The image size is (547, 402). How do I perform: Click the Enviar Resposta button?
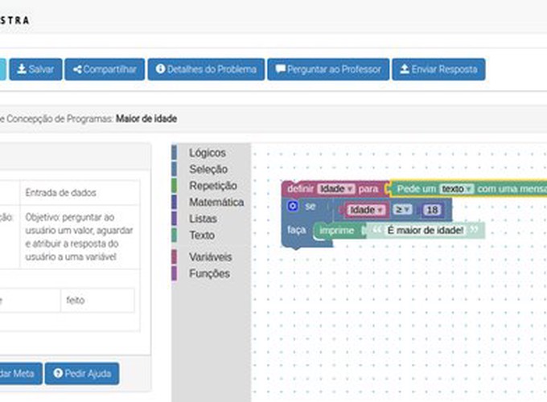439,70
